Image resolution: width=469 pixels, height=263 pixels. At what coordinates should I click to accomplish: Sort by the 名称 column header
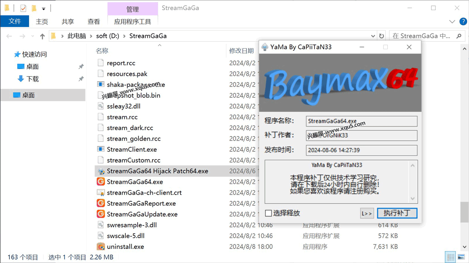coord(102,51)
